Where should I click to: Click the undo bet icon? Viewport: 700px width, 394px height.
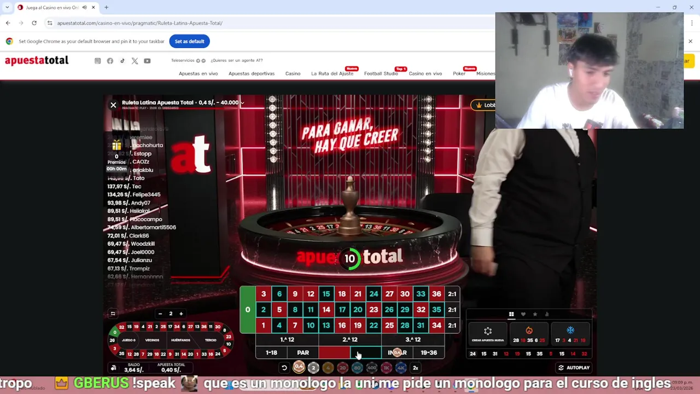coord(284,368)
